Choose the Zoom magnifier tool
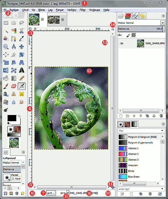168x199 pixels. 6,47
